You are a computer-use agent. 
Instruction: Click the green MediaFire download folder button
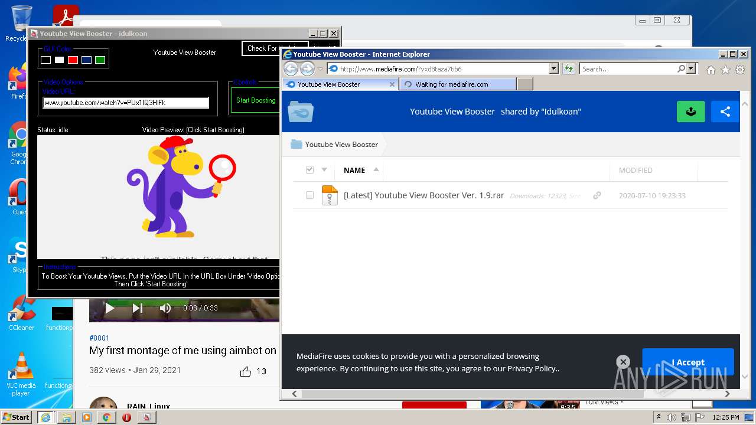click(x=691, y=111)
